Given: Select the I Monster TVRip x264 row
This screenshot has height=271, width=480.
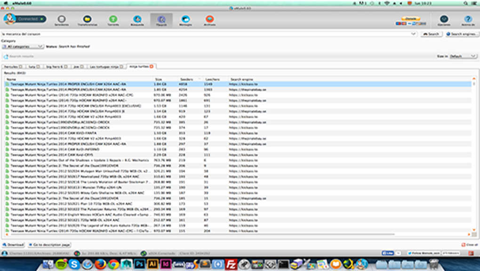Looking at the screenshot, I should 238,187.
